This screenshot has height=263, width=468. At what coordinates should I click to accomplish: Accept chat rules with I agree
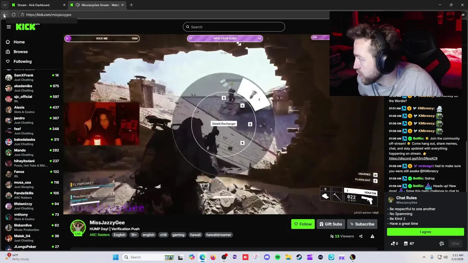pyautogui.click(x=426, y=232)
